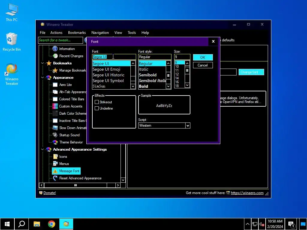Viewport: 307px width, 230px height.
Task: Click the Alt+Tab Appearance icon
Action: pos(55,92)
